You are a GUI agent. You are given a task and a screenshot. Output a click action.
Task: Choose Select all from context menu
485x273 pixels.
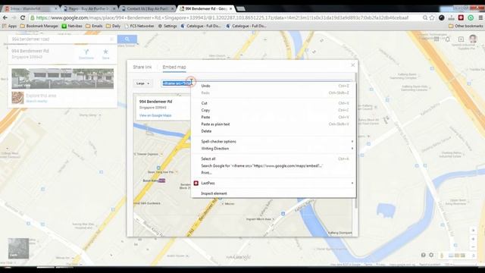pos(274,158)
